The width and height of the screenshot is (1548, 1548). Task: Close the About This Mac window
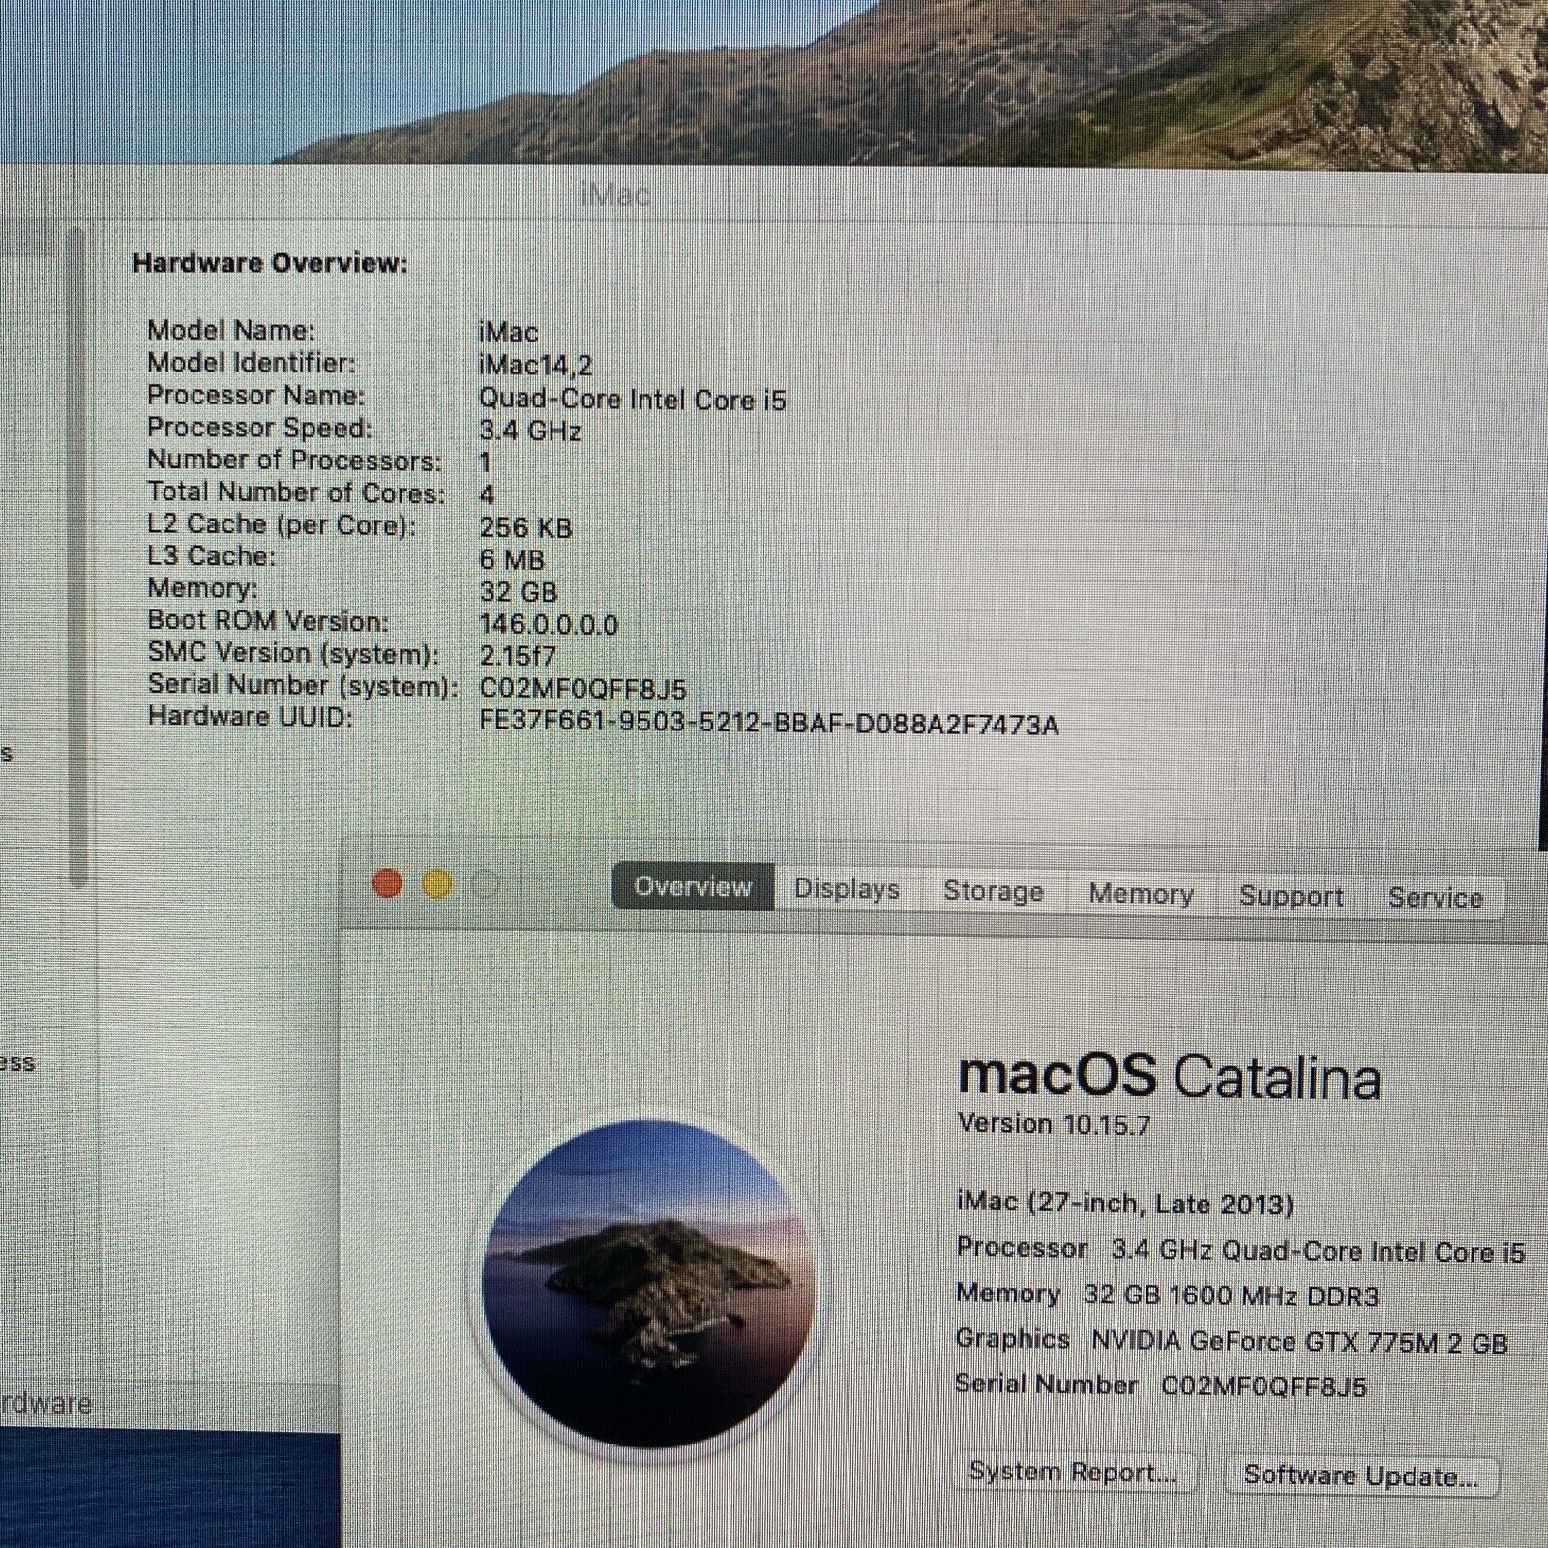pyautogui.click(x=388, y=883)
